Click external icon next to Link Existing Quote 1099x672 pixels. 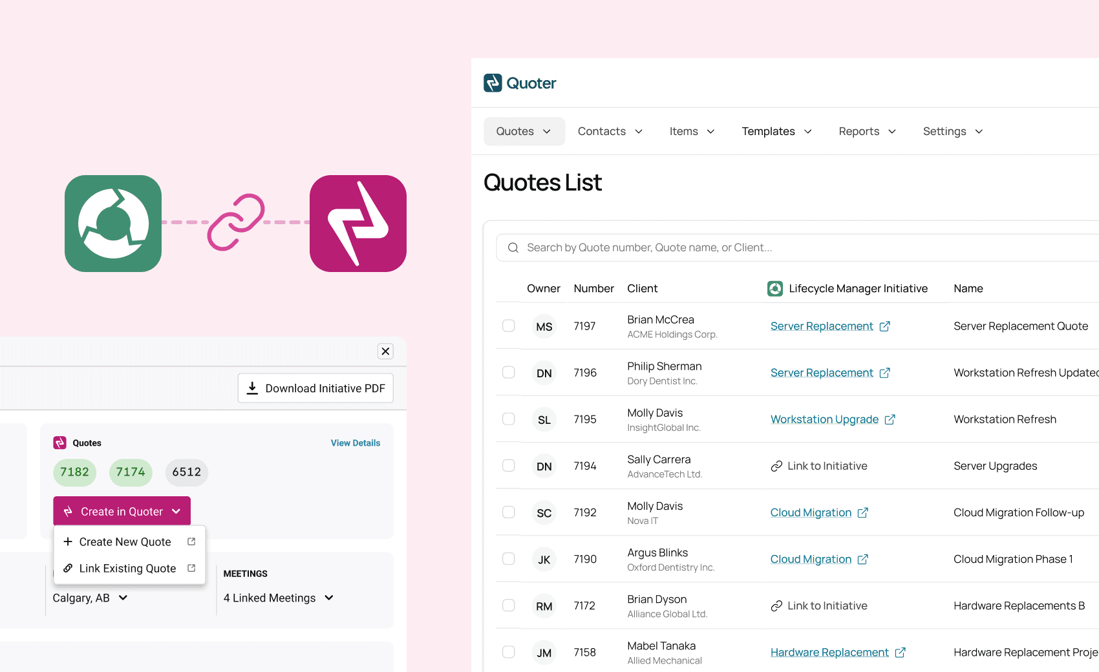tap(191, 568)
